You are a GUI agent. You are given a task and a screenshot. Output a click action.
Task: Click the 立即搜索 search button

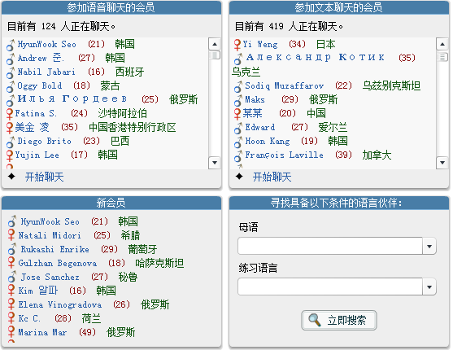coord(339,320)
